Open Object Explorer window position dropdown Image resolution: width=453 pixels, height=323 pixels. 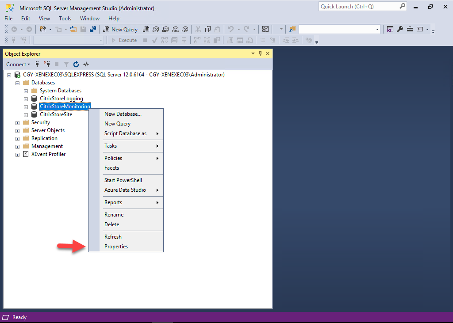point(253,53)
